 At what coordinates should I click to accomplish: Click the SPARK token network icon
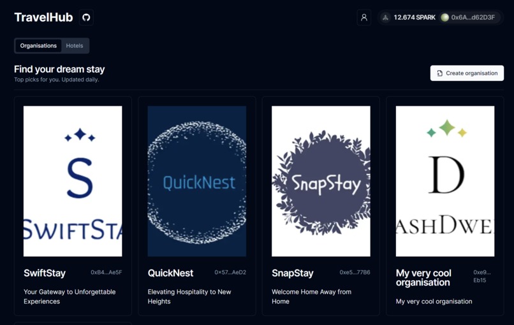coord(386,18)
